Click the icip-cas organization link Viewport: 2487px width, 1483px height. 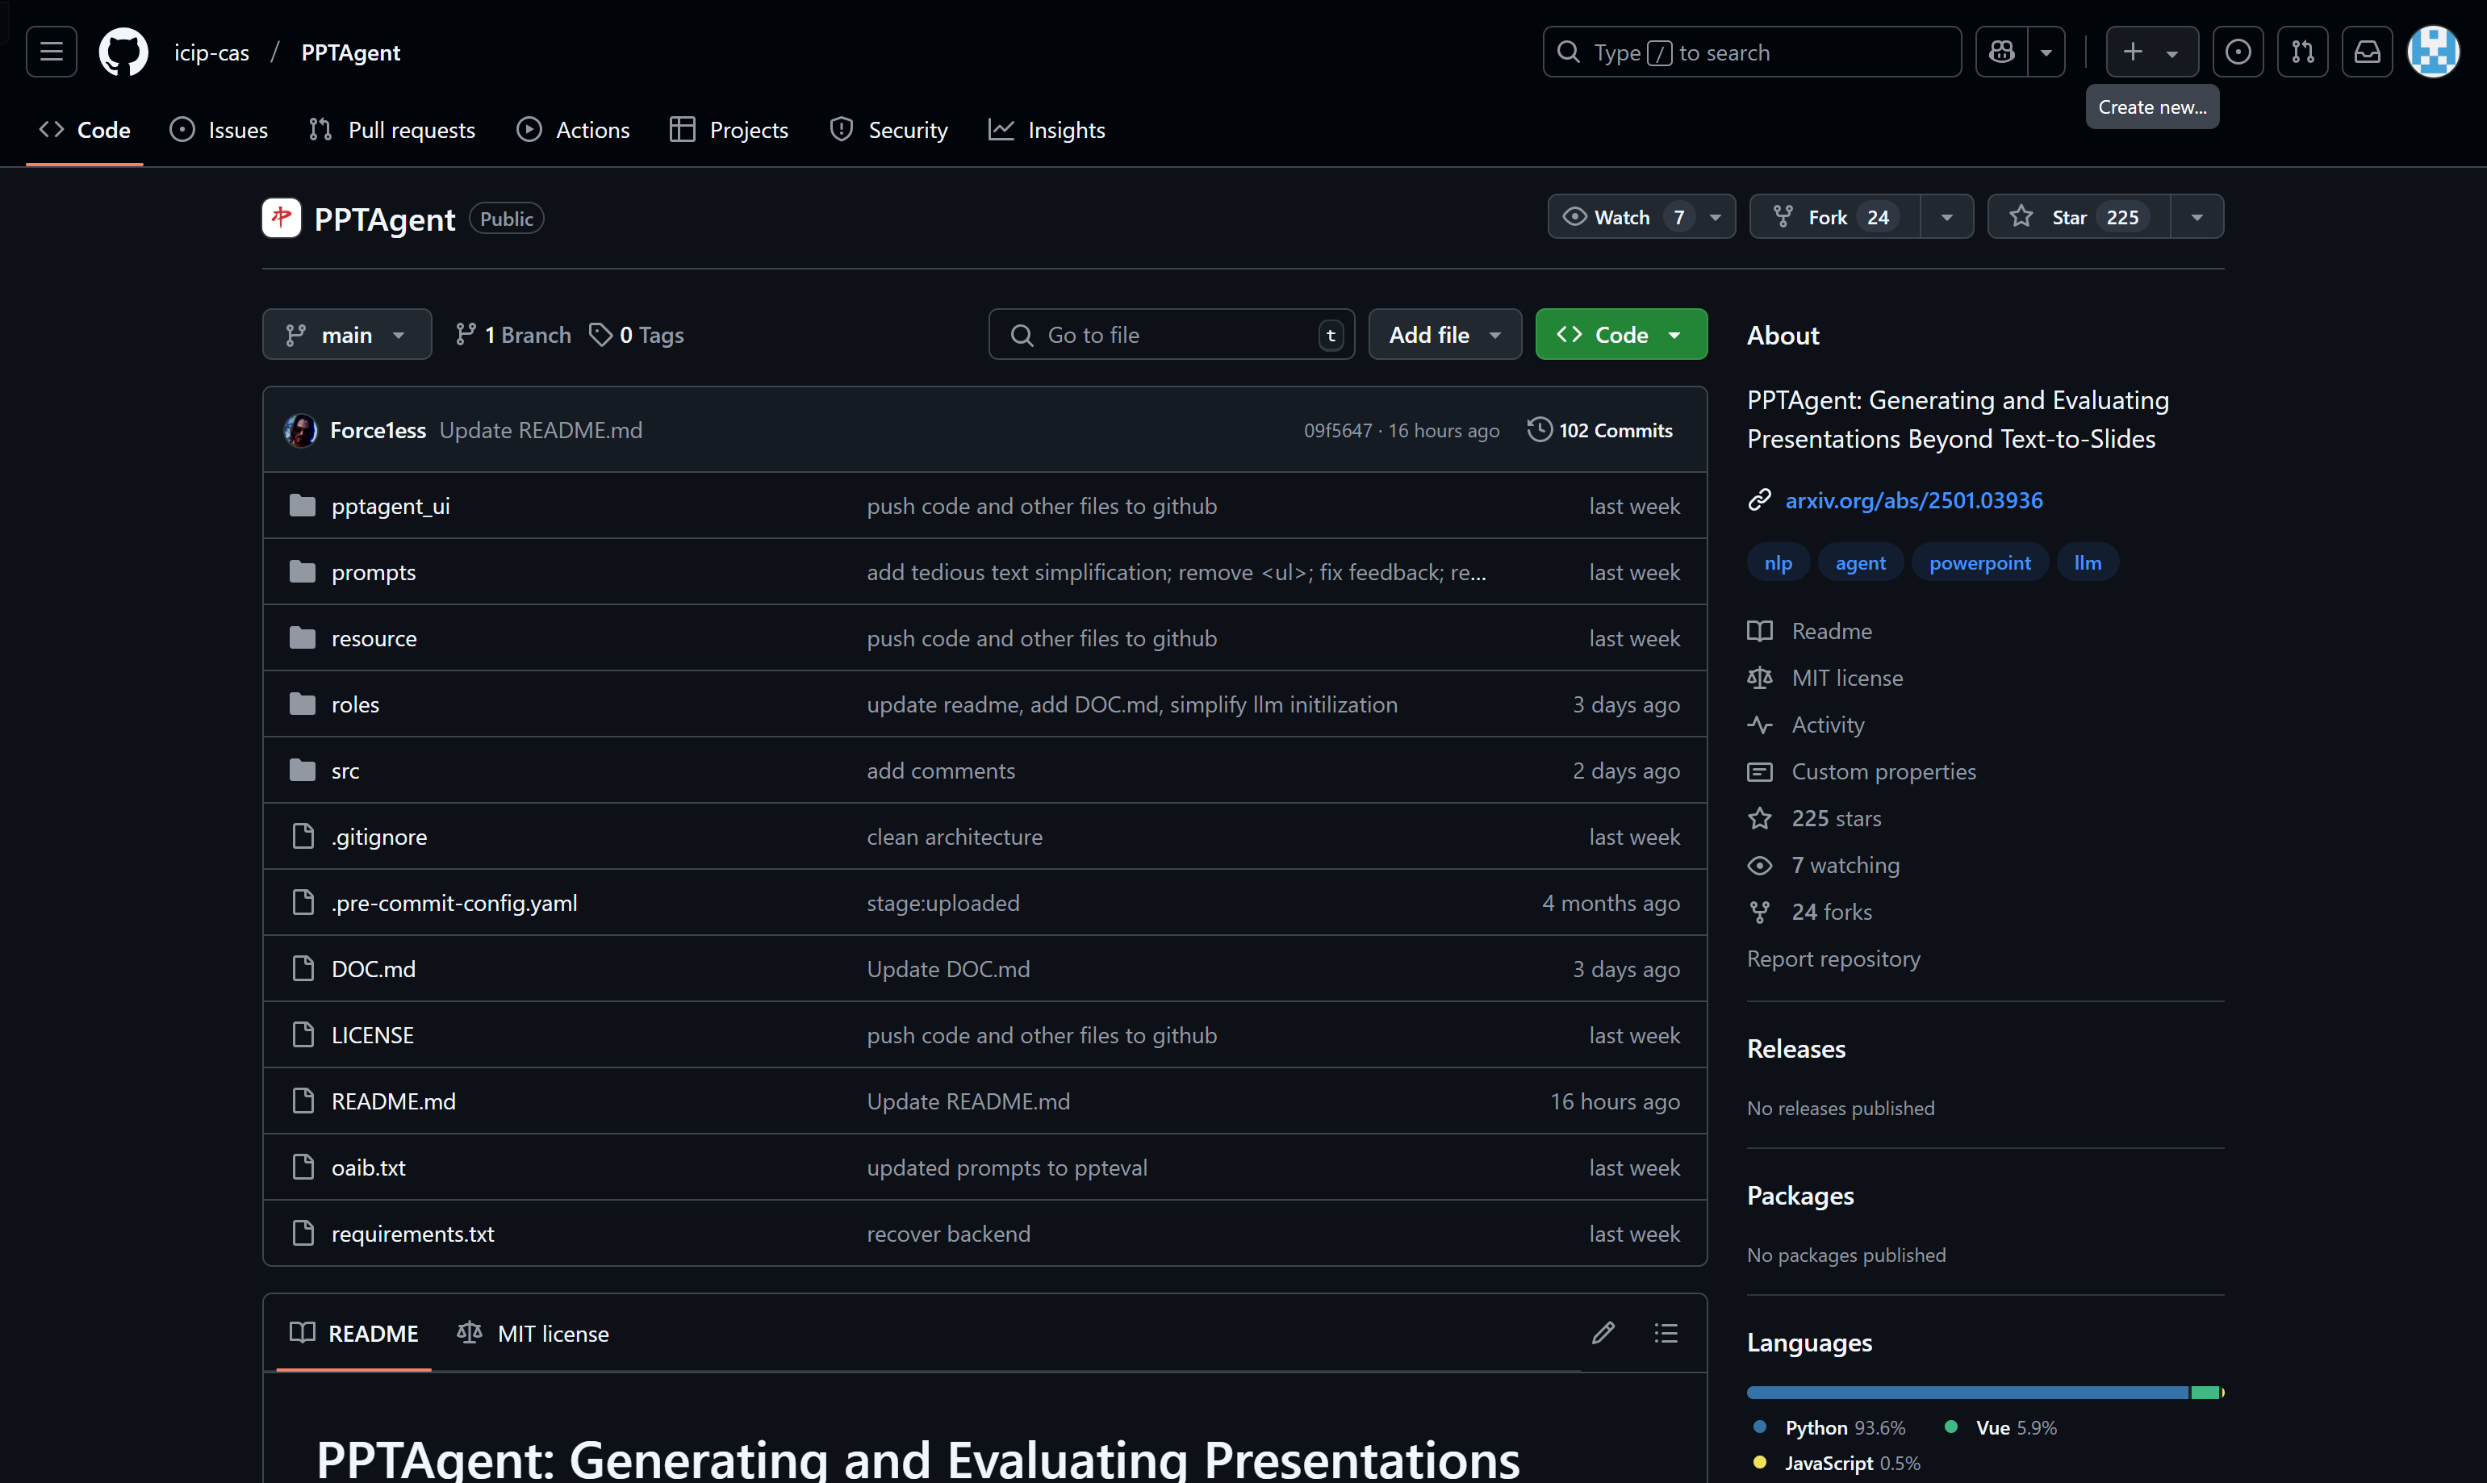click(x=211, y=52)
